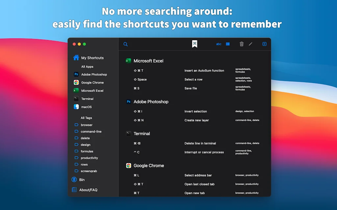
Task: Collapse the Microsoft Excel group header
Action: tap(148, 61)
